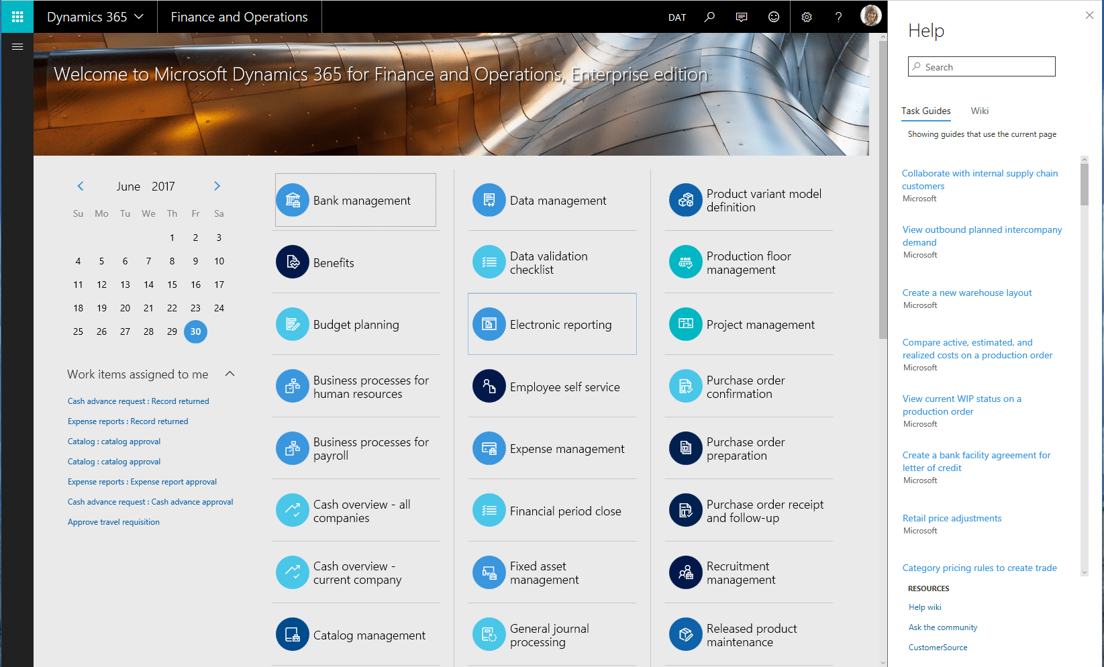Advance calendar to next month
The height and width of the screenshot is (667, 1104).
point(217,186)
